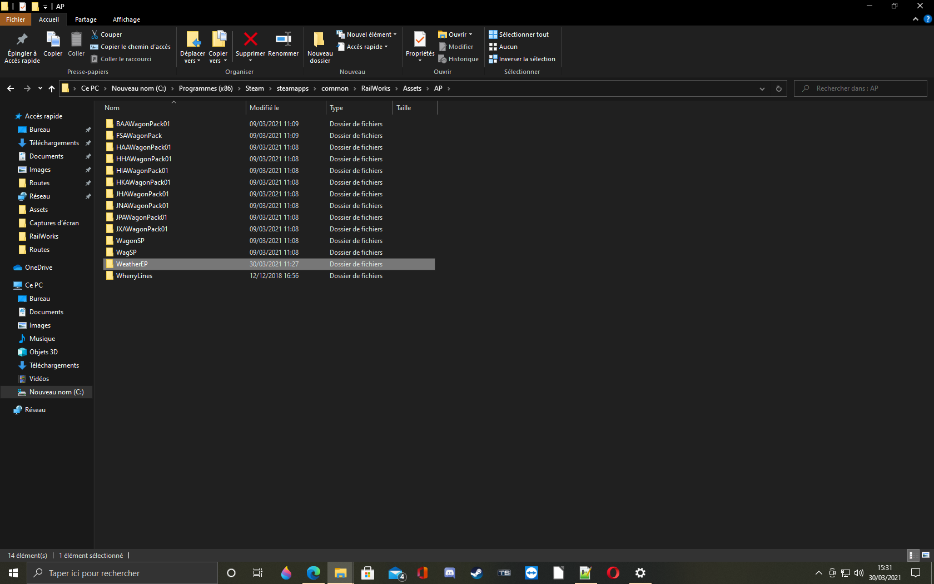Click Aucun to deselect everything
The image size is (934, 584).
click(x=503, y=47)
